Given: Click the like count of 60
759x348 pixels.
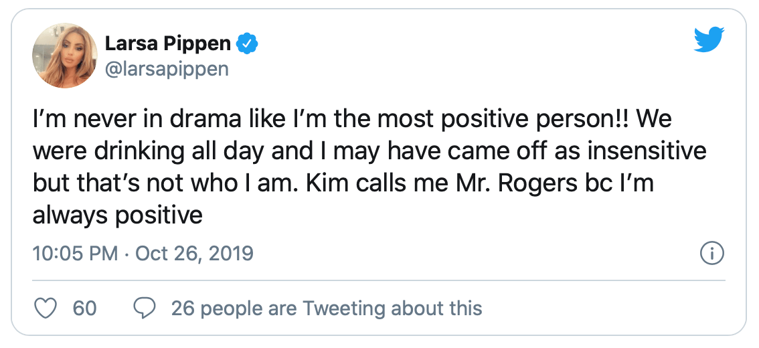Looking at the screenshot, I should pos(84,308).
